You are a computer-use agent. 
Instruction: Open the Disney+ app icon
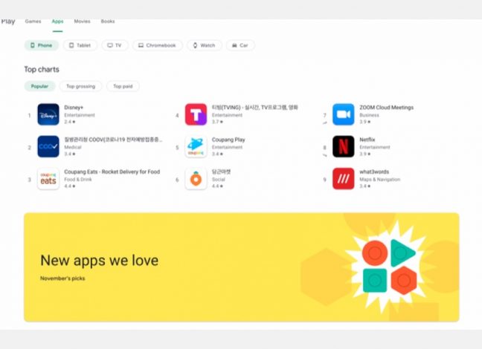coord(48,114)
